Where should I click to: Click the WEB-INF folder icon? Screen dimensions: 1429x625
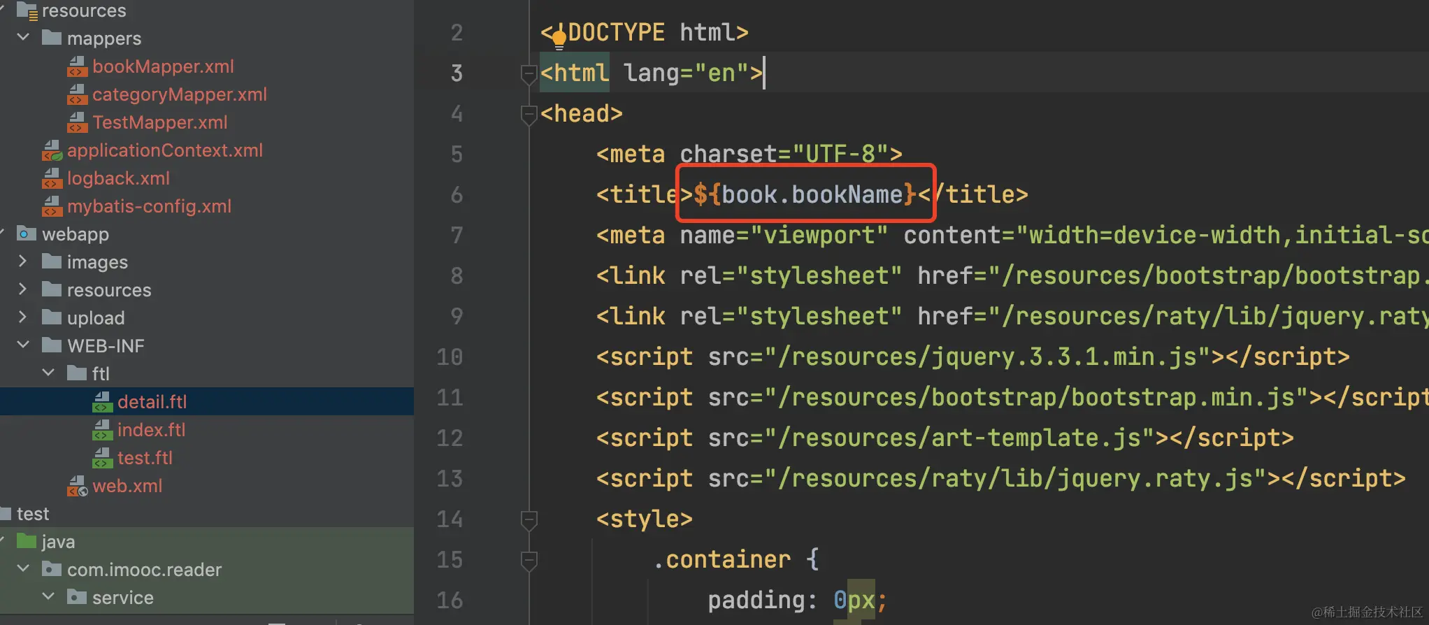click(x=52, y=345)
